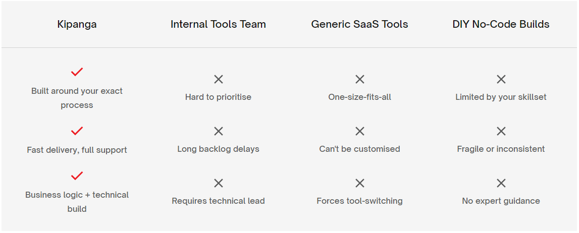The height and width of the screenshot is (233, 579).
Task: Click the X icon above 'No expert guidance'
Action: click(x=501, y=183)
